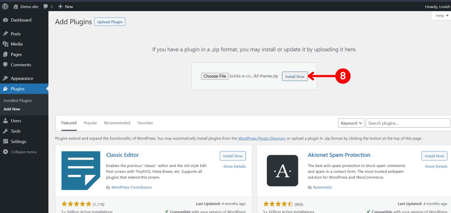Click the Demo site home icon
This screenshot has width=451, height=213.
point(16,6)
